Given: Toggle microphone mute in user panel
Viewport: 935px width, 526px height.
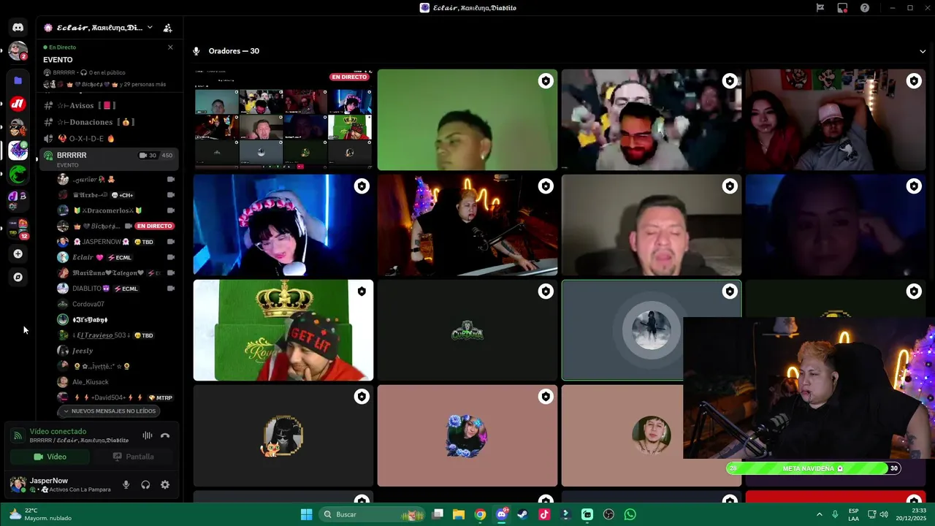Looking at the screenshot, I should coord(126,484).
